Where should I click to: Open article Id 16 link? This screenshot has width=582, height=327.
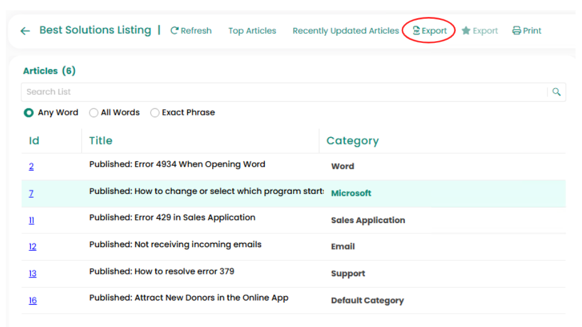coord(33,300)
